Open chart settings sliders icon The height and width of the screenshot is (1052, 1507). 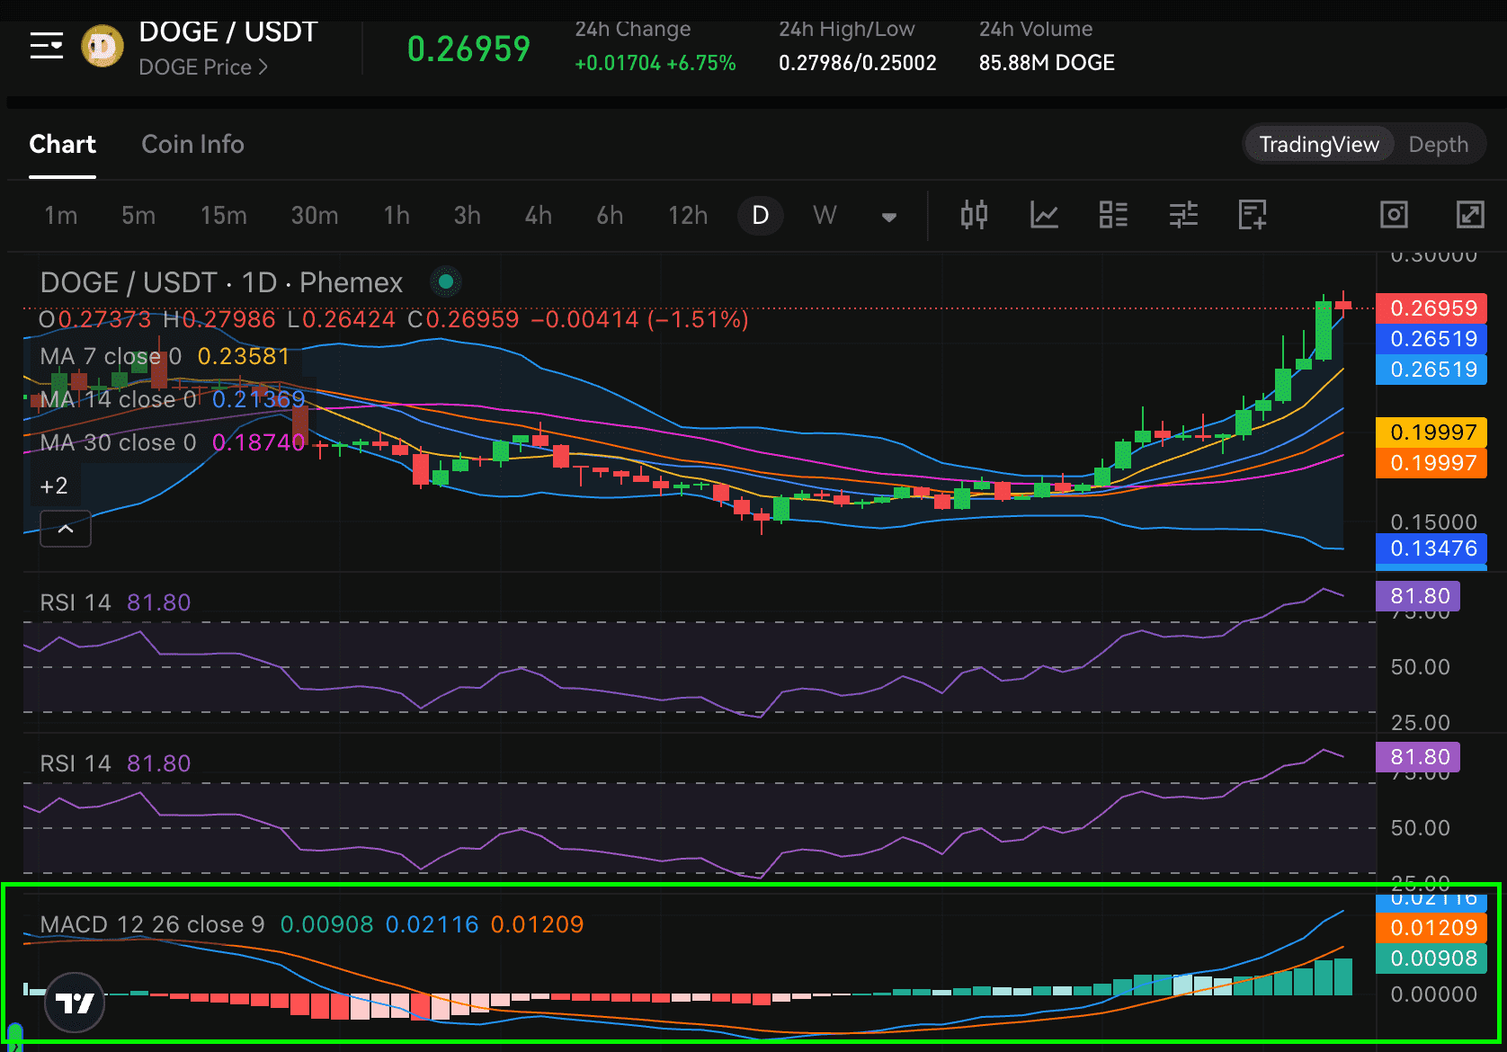click(x=1183, y=215)
